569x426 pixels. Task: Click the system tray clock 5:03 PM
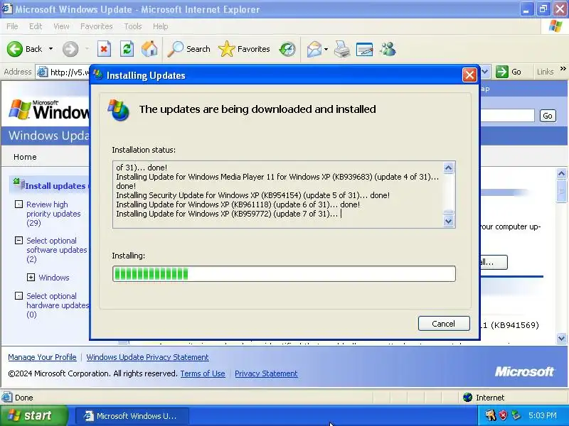[543, 415]
